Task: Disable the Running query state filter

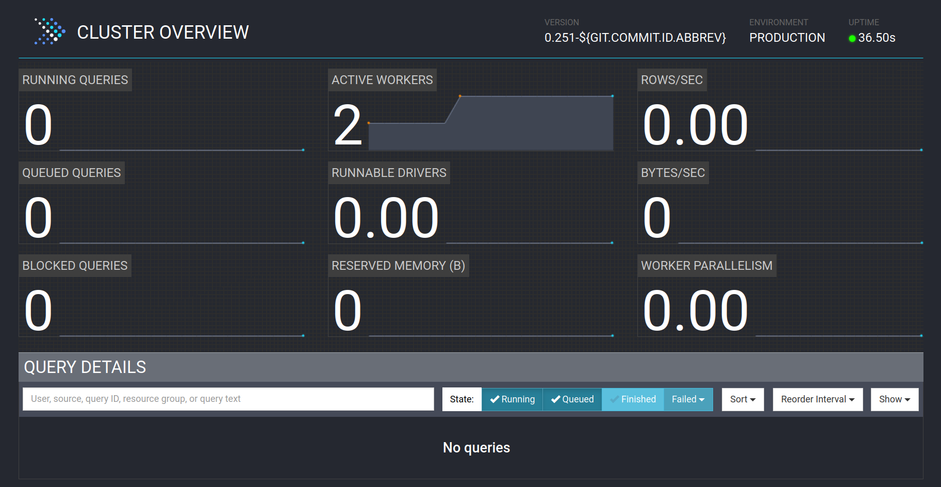Action: coord(512,399)
